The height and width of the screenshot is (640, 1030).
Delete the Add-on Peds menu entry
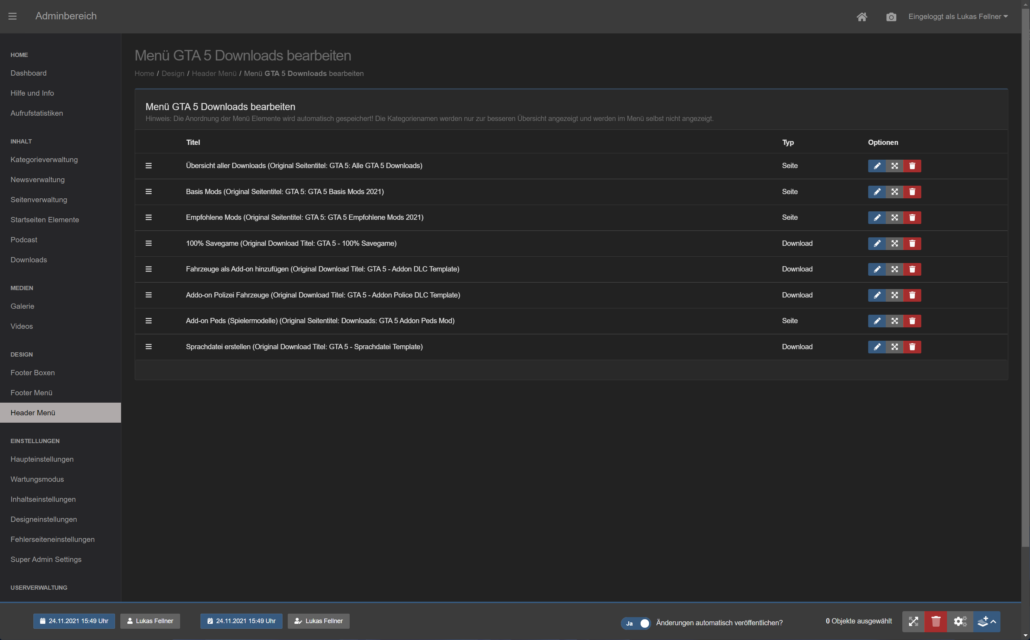(912, 321)
